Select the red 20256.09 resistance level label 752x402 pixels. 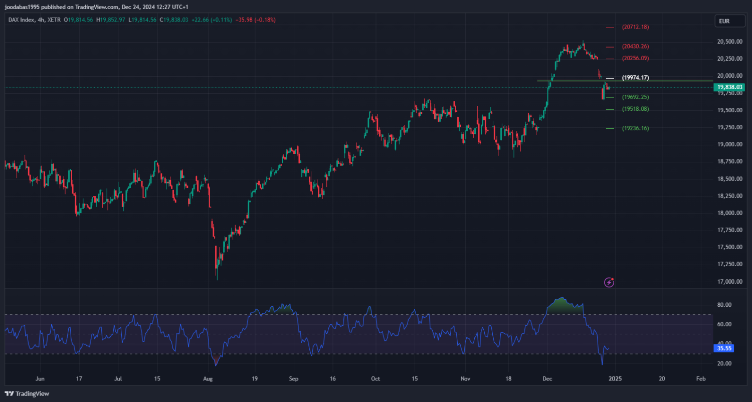tap(635, 59)
